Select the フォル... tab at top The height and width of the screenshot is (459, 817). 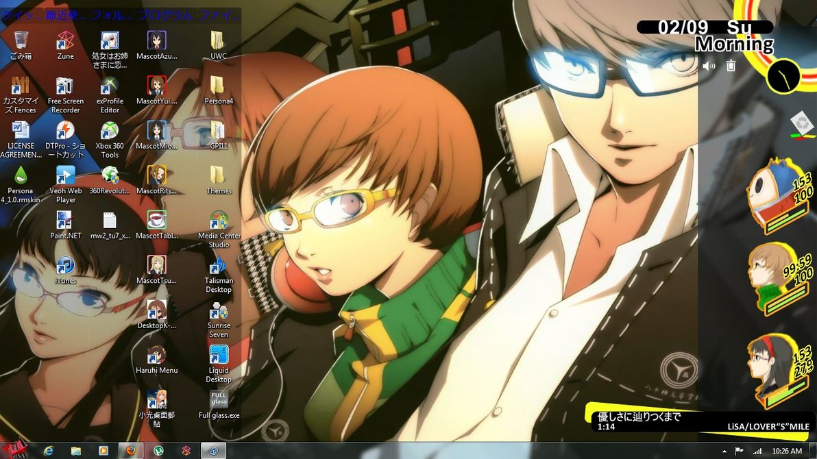(x=112, y=16)
